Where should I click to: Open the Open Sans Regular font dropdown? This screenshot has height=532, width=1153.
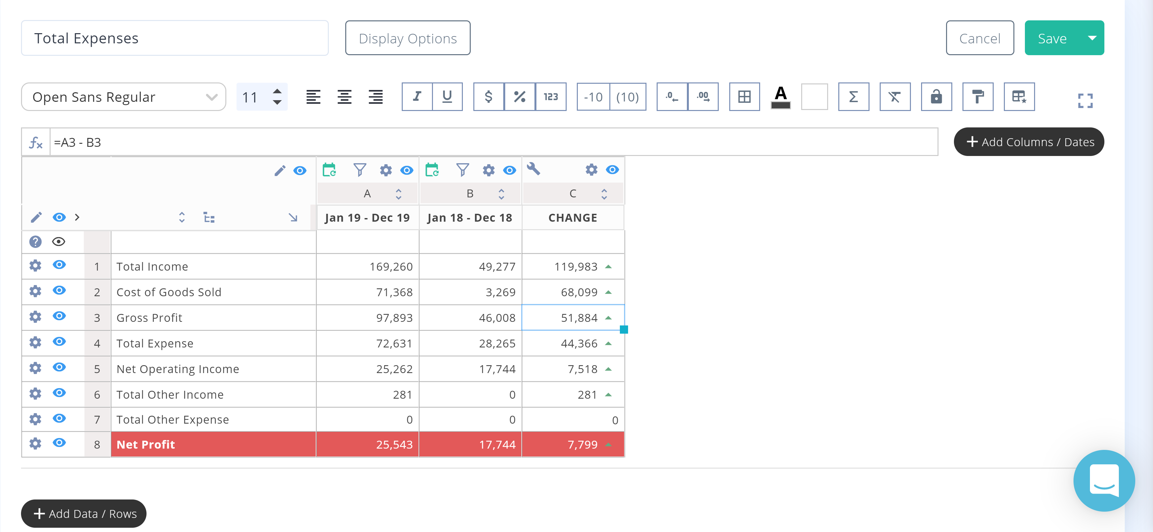pyautogui.click(x=123, y=97)
